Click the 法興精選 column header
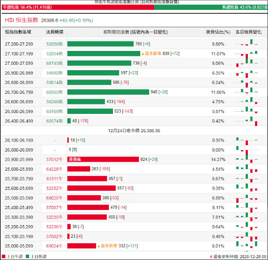This screenshot has width=268, height=260. pos(54,32)
